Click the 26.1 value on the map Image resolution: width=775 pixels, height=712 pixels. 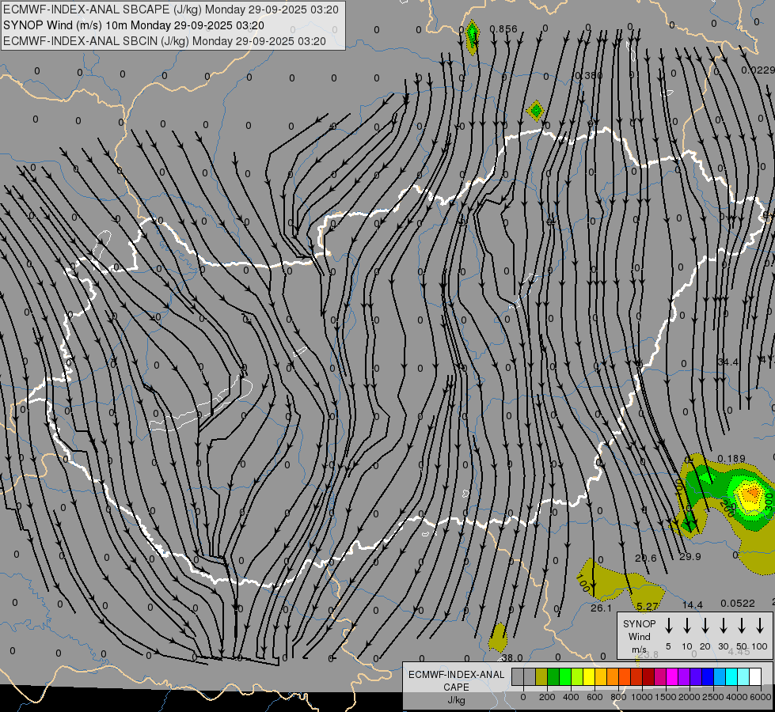tap(601, 608)
